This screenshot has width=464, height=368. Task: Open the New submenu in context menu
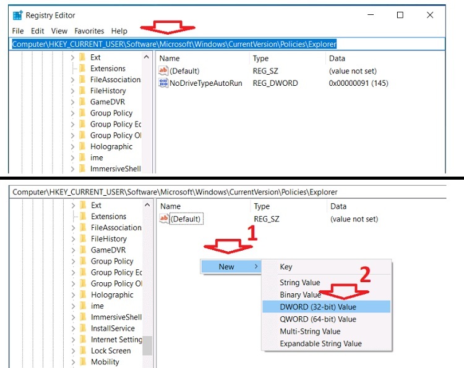(x=231, y=267)
